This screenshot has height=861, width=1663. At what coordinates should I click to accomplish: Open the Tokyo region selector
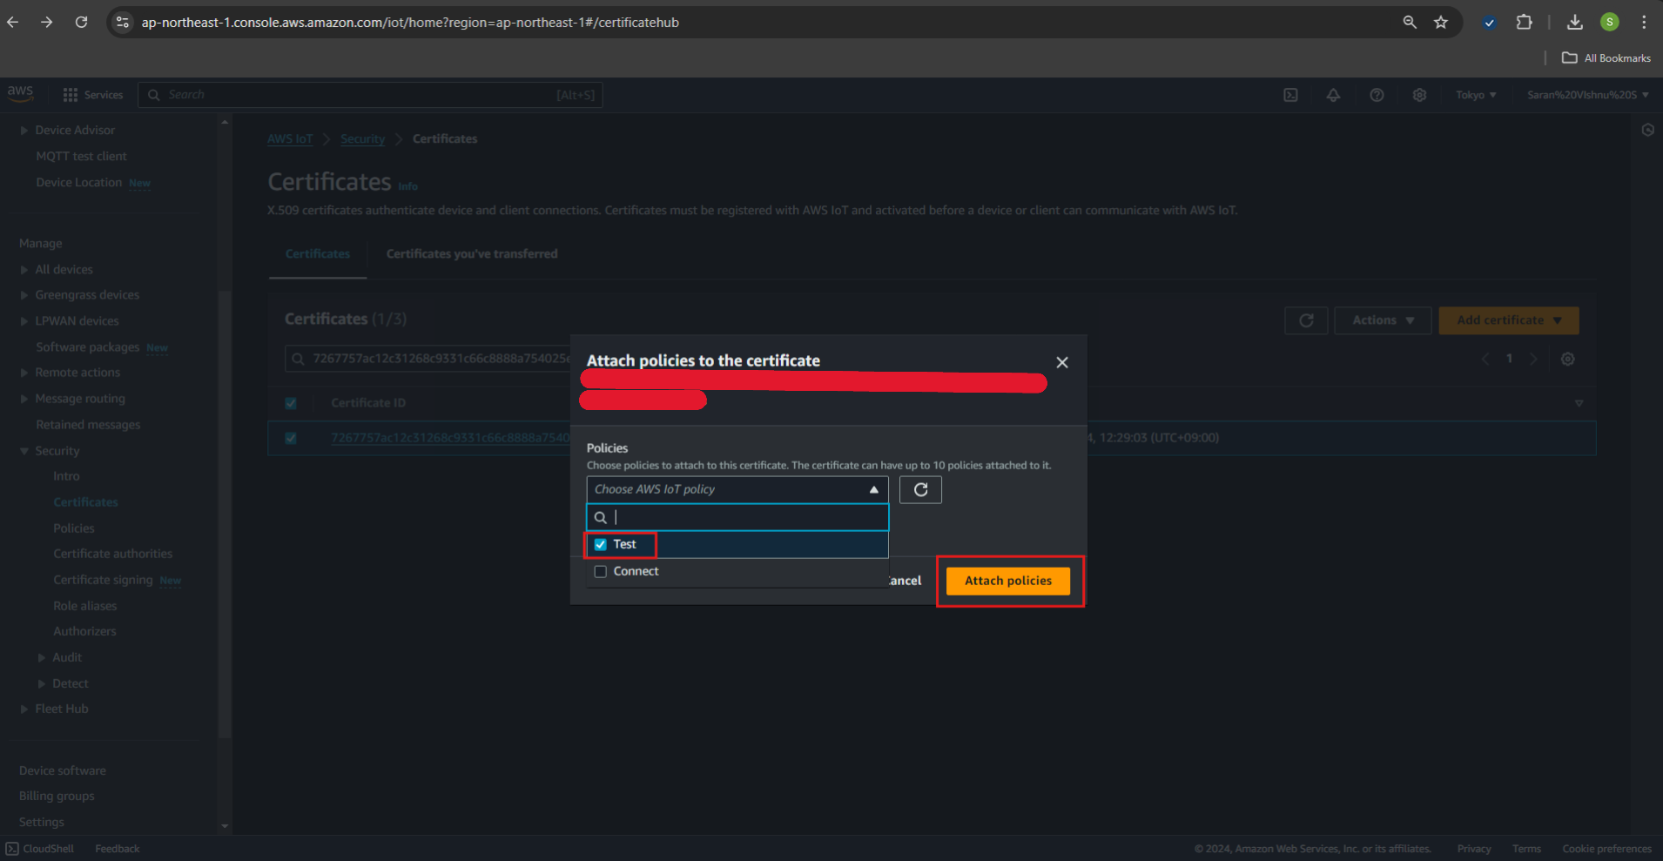(1475, 95)
